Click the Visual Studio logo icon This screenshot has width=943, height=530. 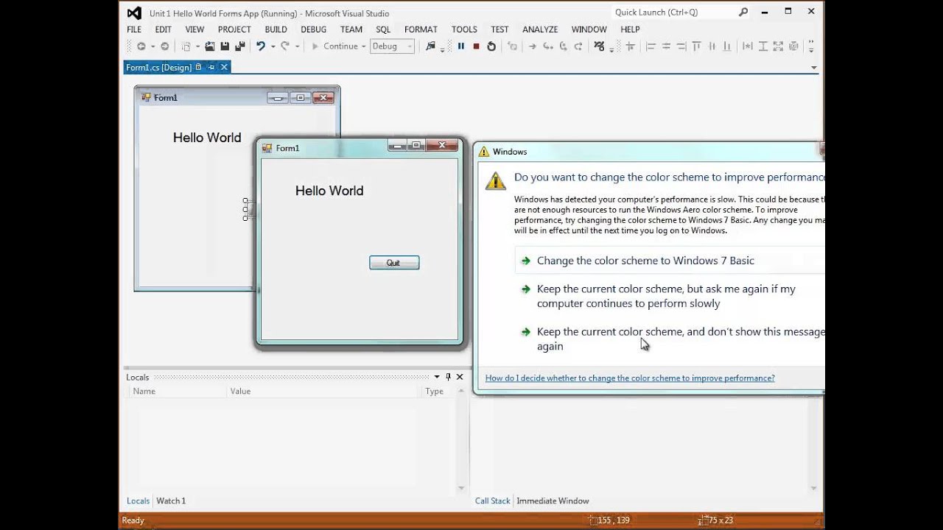point(134,13)
